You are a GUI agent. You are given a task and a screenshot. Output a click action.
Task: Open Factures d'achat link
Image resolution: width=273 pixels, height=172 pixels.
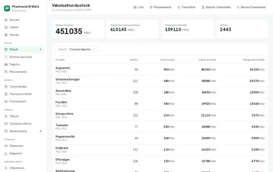click(23, 94)
